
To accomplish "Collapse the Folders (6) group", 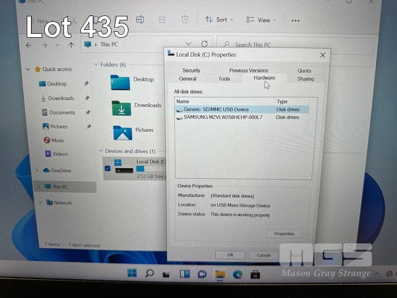I will point(96,65).
